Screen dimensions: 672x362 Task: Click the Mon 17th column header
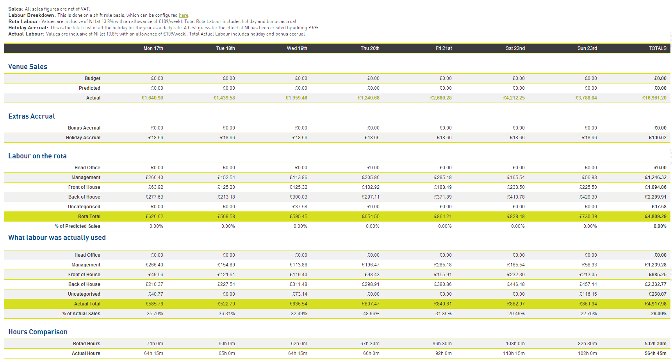(x=153, y=48)
